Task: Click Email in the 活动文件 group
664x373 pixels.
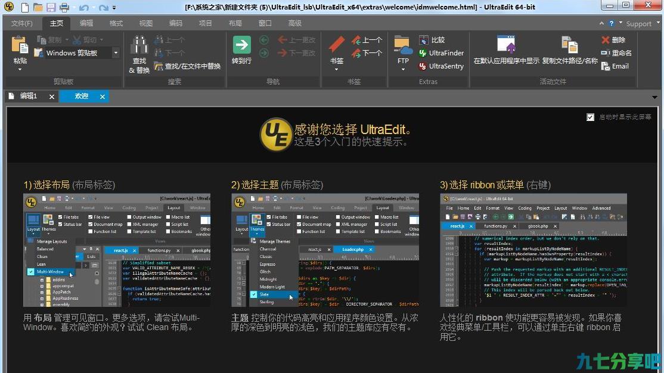Action: (x=615, y=66)
